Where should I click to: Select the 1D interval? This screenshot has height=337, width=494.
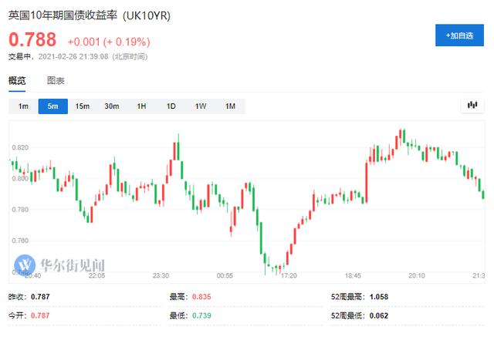(171, 106)
